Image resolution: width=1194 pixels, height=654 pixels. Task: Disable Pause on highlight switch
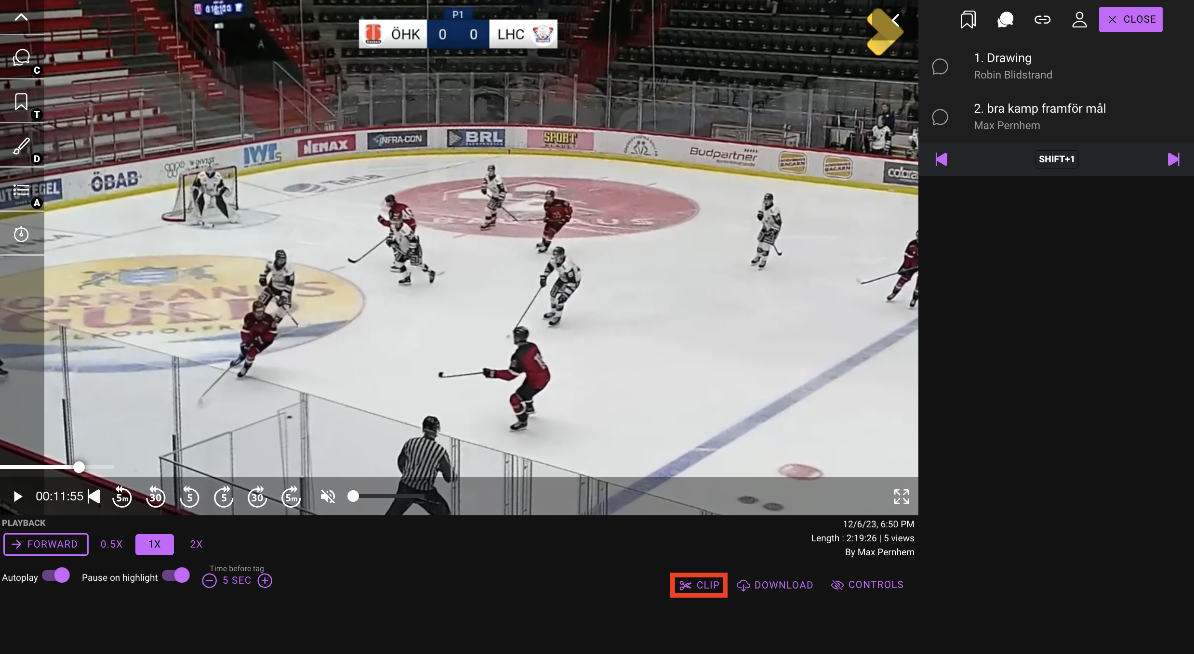click(x=176, y=576)
